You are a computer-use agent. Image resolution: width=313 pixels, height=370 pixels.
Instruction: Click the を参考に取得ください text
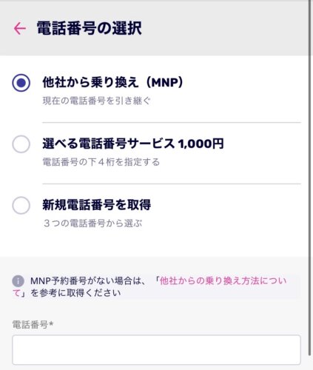pos(75,293)
